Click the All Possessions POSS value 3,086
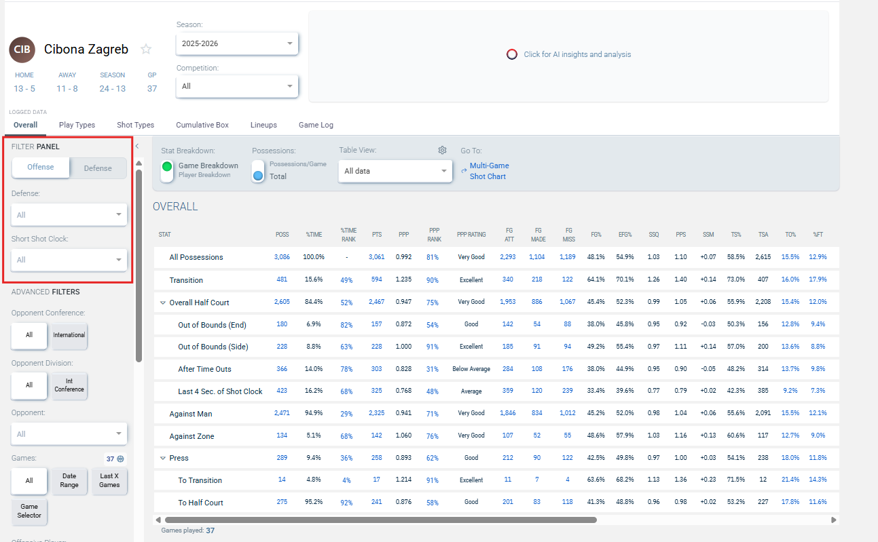This screenshot has height=542, width=878. coord(281,257)
